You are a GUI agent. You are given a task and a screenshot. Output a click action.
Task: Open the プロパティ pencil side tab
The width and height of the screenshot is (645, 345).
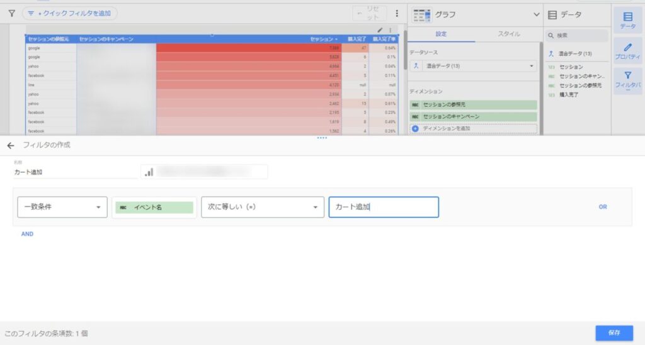tap(628, 52)
